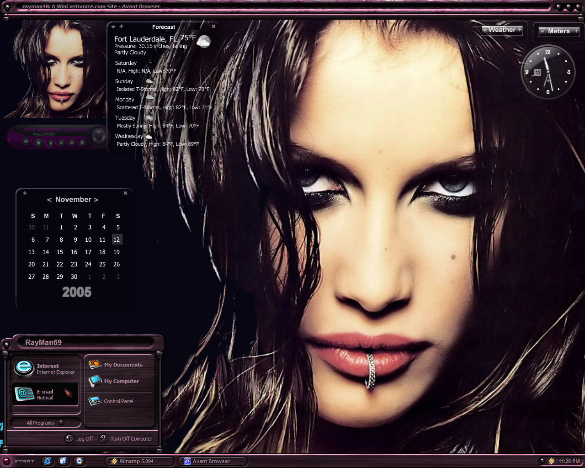Play the track in media player widget
This screenshot has width=585, height=468.
38,143
